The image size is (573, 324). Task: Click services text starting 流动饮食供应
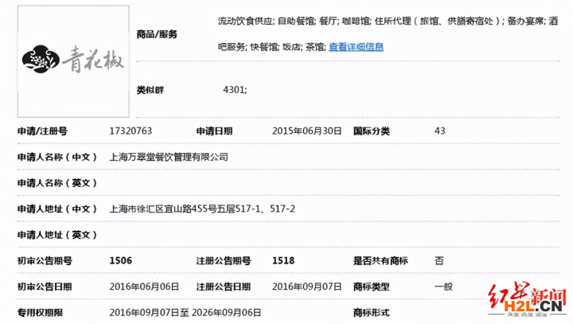[388, 21]
